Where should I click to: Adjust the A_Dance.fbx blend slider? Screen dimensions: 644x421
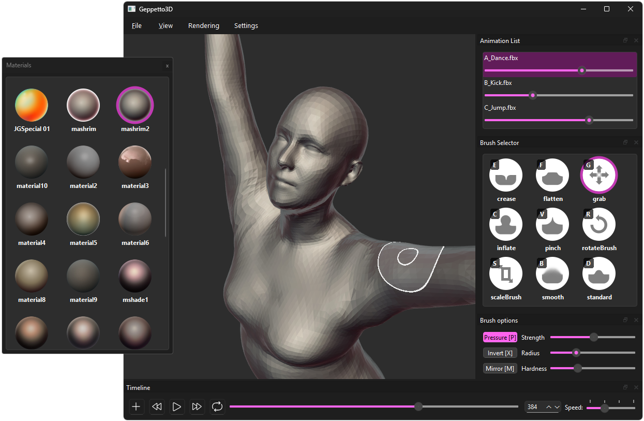pos(559,70)
